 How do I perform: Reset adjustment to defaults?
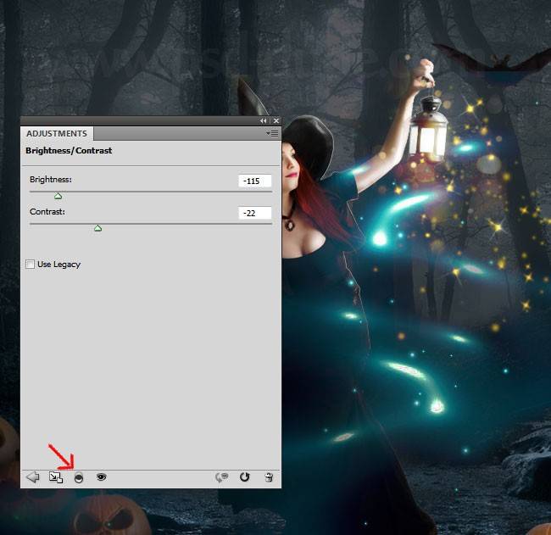click(x=245, y=477)
